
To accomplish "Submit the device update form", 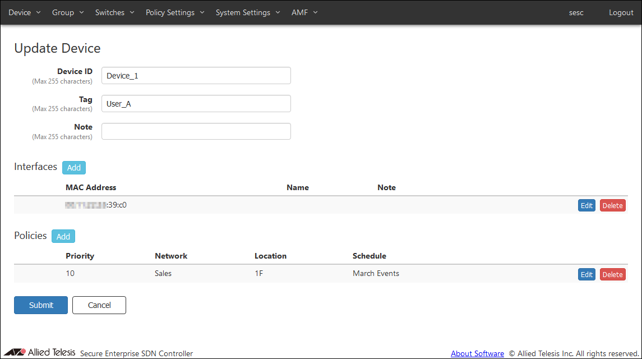I will pyautogui.click(x=41, y=305).
